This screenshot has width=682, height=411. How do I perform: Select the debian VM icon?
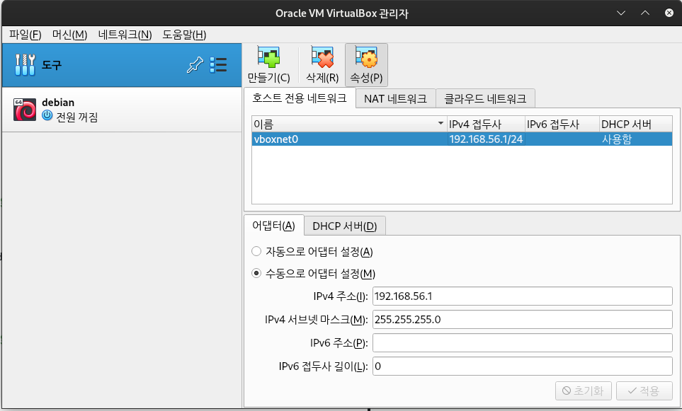click(x=25, y=110)
